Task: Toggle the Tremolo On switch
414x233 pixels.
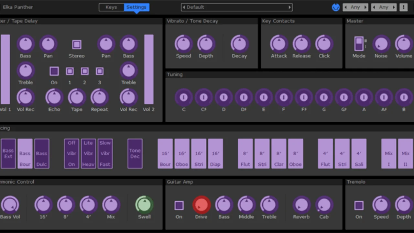Action: point(359,205)
